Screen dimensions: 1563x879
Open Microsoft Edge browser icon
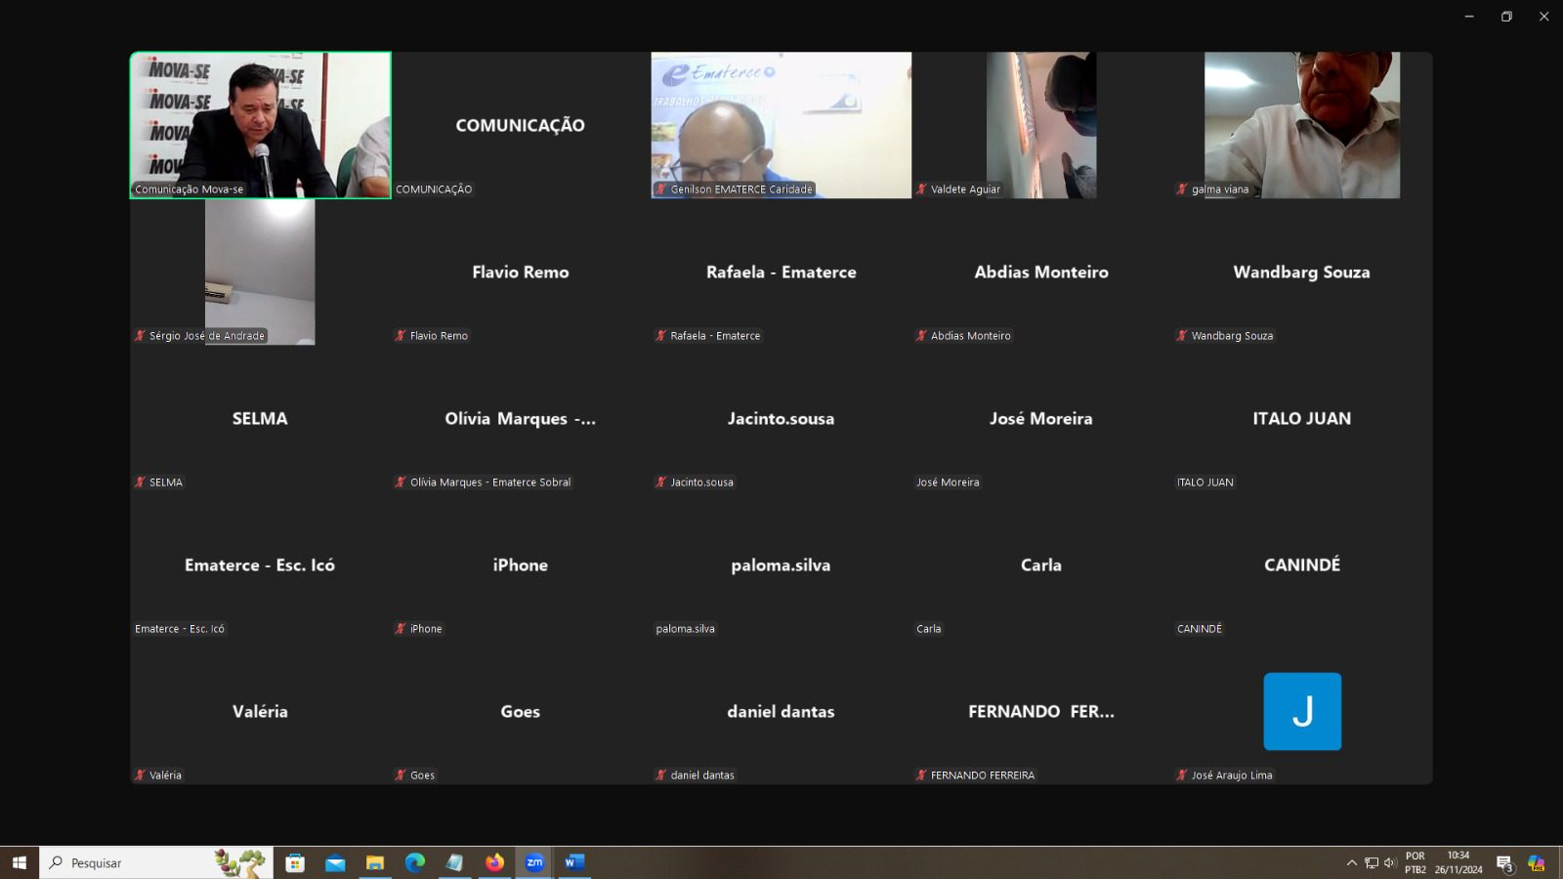[x=415, y=862]
